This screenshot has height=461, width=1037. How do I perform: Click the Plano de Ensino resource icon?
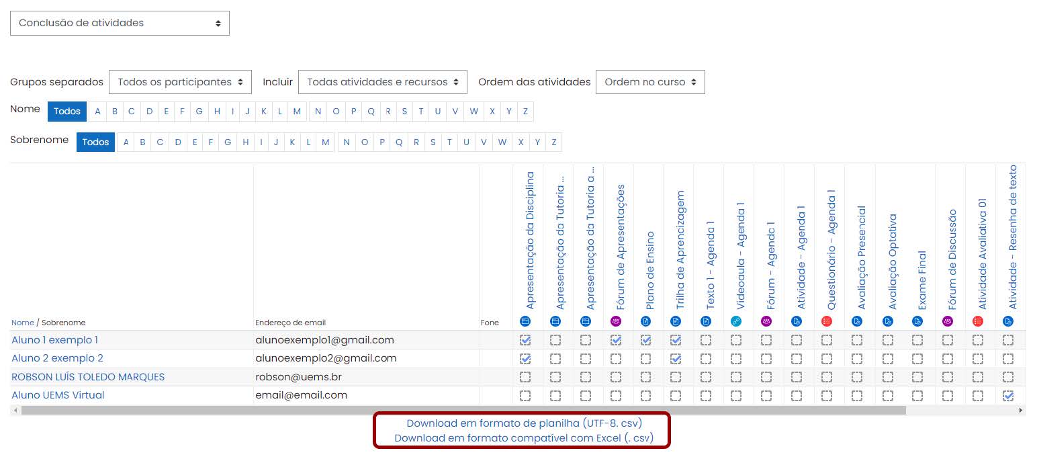point(646,321)
